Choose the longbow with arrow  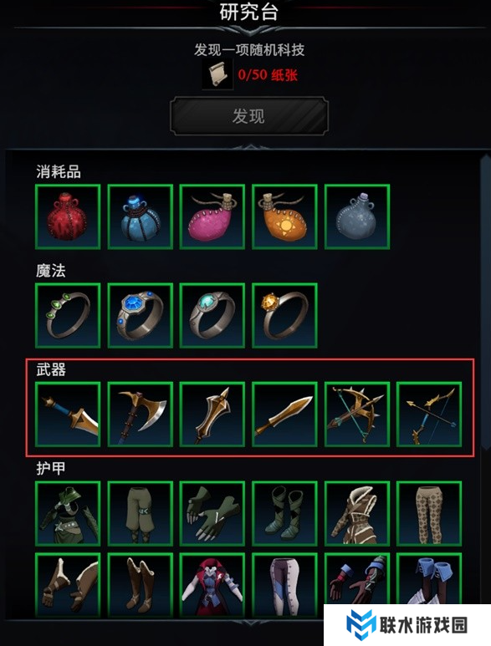429,415
